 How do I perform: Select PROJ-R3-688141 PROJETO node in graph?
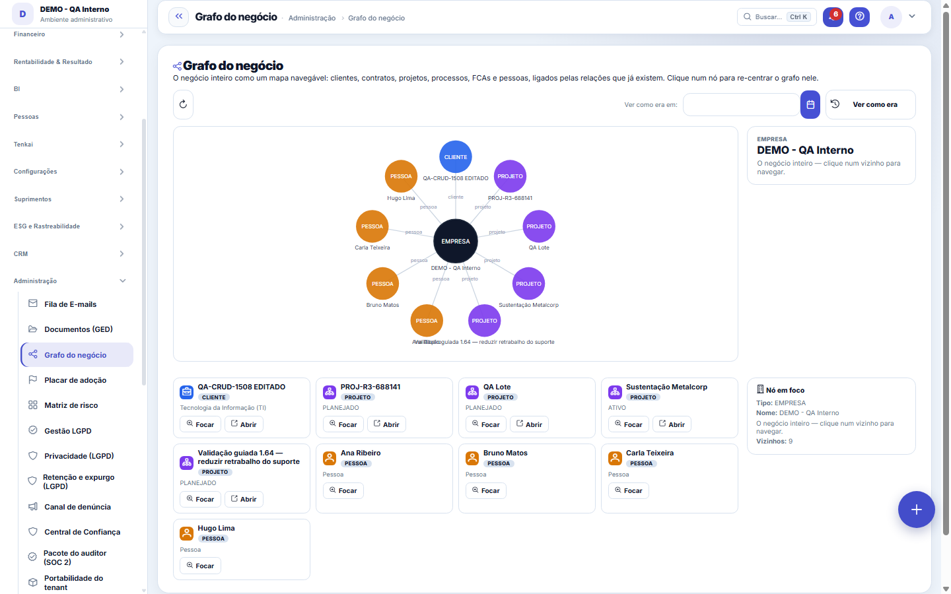tap(510, 176)
